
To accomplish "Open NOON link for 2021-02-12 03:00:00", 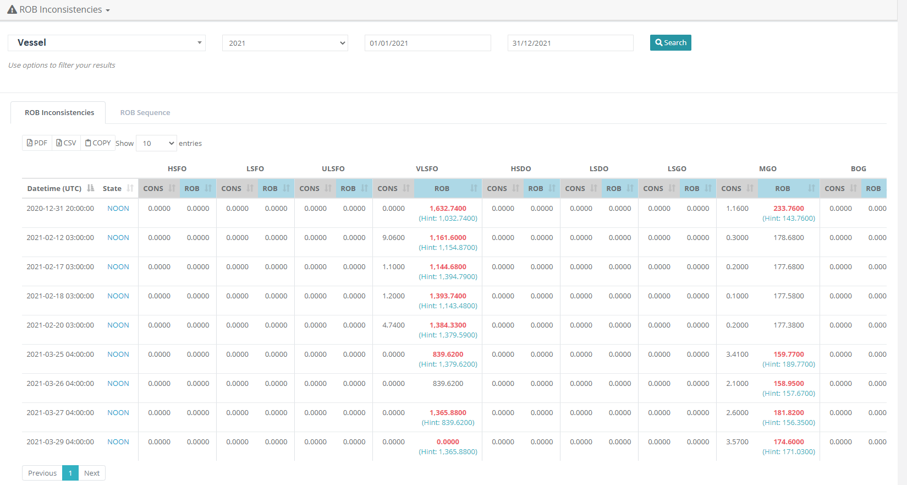I will click(x=118, y=238).
